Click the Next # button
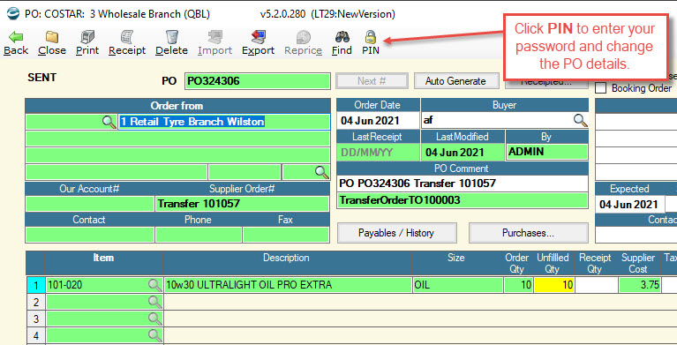The height and width of the screenshot is (345, 677). tap(372, 81)
